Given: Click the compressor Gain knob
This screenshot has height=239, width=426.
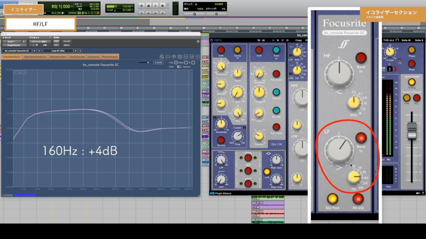Looking at the screenshot, I should (238, 93).
